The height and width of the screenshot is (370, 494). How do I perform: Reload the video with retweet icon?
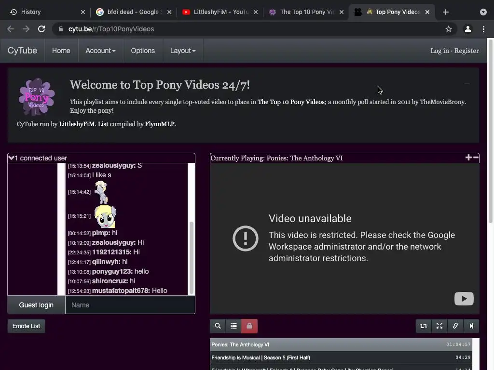point(424,326)
